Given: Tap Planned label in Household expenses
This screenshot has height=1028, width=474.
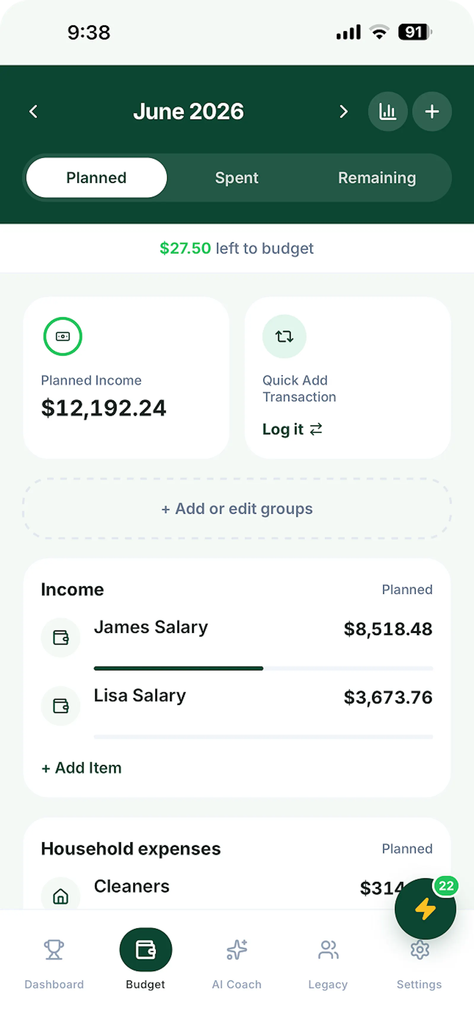Looking at the screenshot, I should click(x=407, y=848).
